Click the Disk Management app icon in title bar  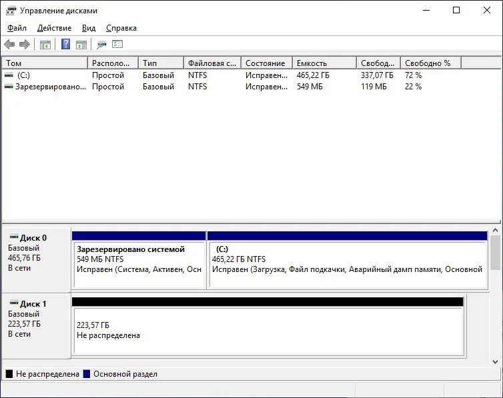tap(11, 11)
